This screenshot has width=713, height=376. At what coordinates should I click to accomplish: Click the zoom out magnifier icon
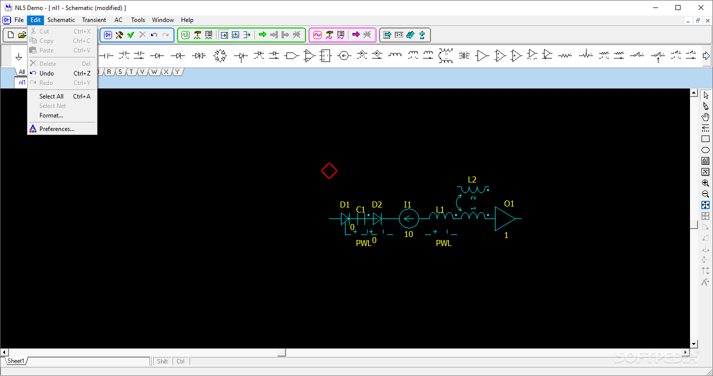[x=705, y=194]
